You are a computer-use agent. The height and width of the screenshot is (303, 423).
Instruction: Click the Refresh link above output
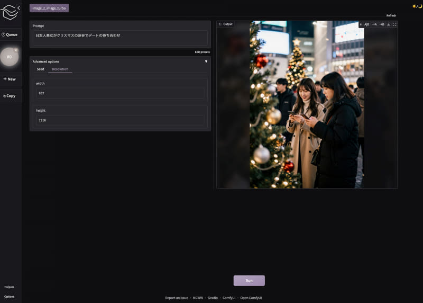pos(391,16)
